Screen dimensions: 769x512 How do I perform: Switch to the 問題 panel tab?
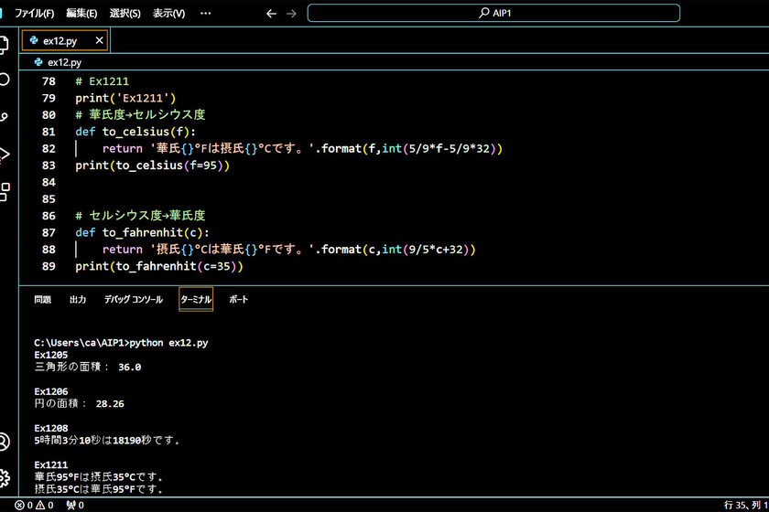click(x=43, y=300)
